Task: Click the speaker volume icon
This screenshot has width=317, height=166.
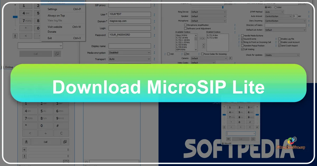Action: (x=25, y=149)
